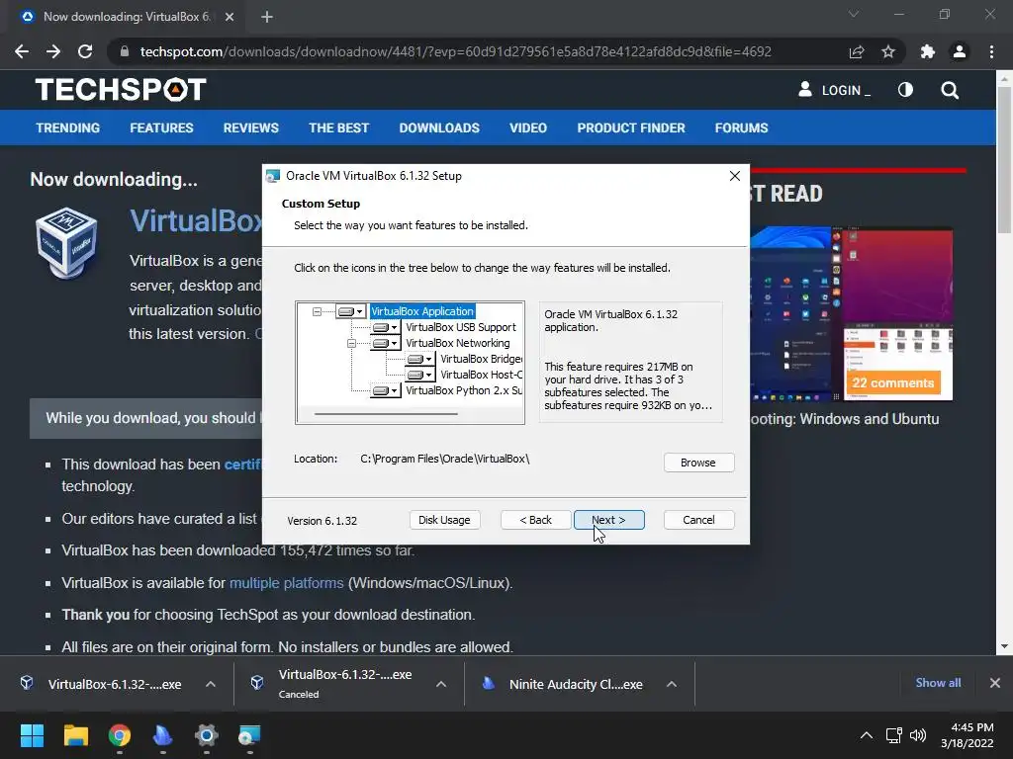Open the Chrome extensions puzzle icon
Screen dimensions: 1013x759
coord(928,51)
